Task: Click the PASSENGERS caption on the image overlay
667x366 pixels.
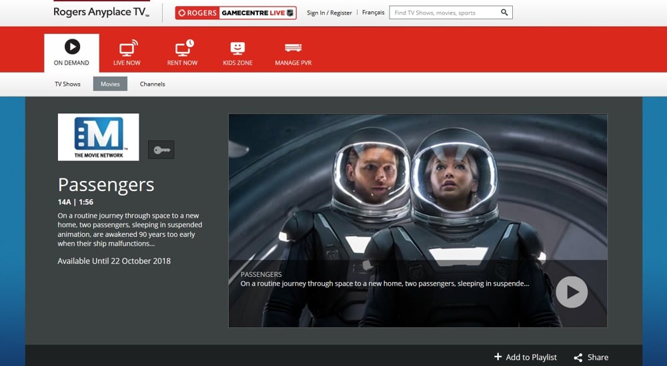Action: pos(261,274)
